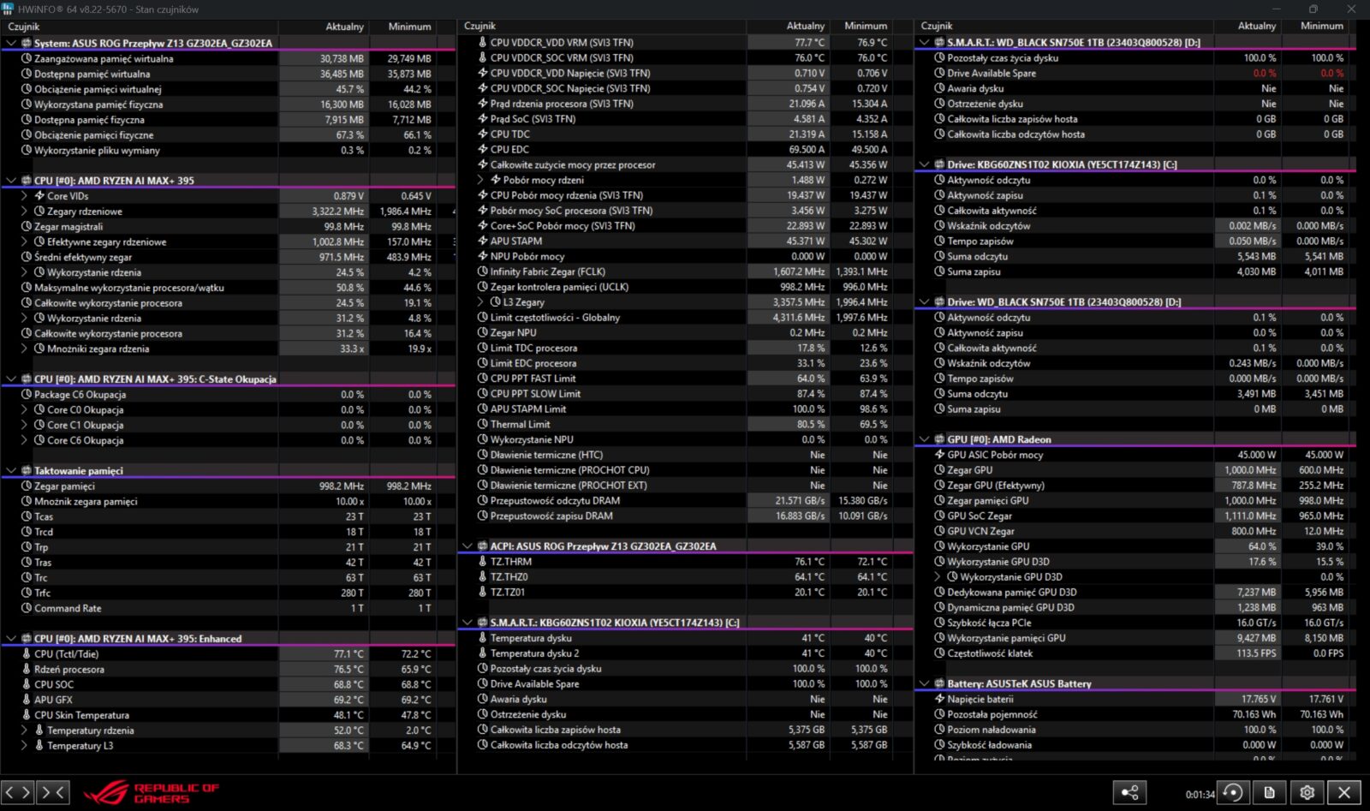Screen dimensions: 1370x811
Task: Reset min/max values with clock icon
Action: click(x=1232, y=793)
